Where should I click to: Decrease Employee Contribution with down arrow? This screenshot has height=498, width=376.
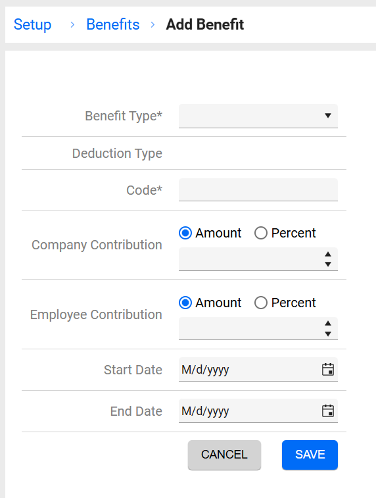coord(328,334)
